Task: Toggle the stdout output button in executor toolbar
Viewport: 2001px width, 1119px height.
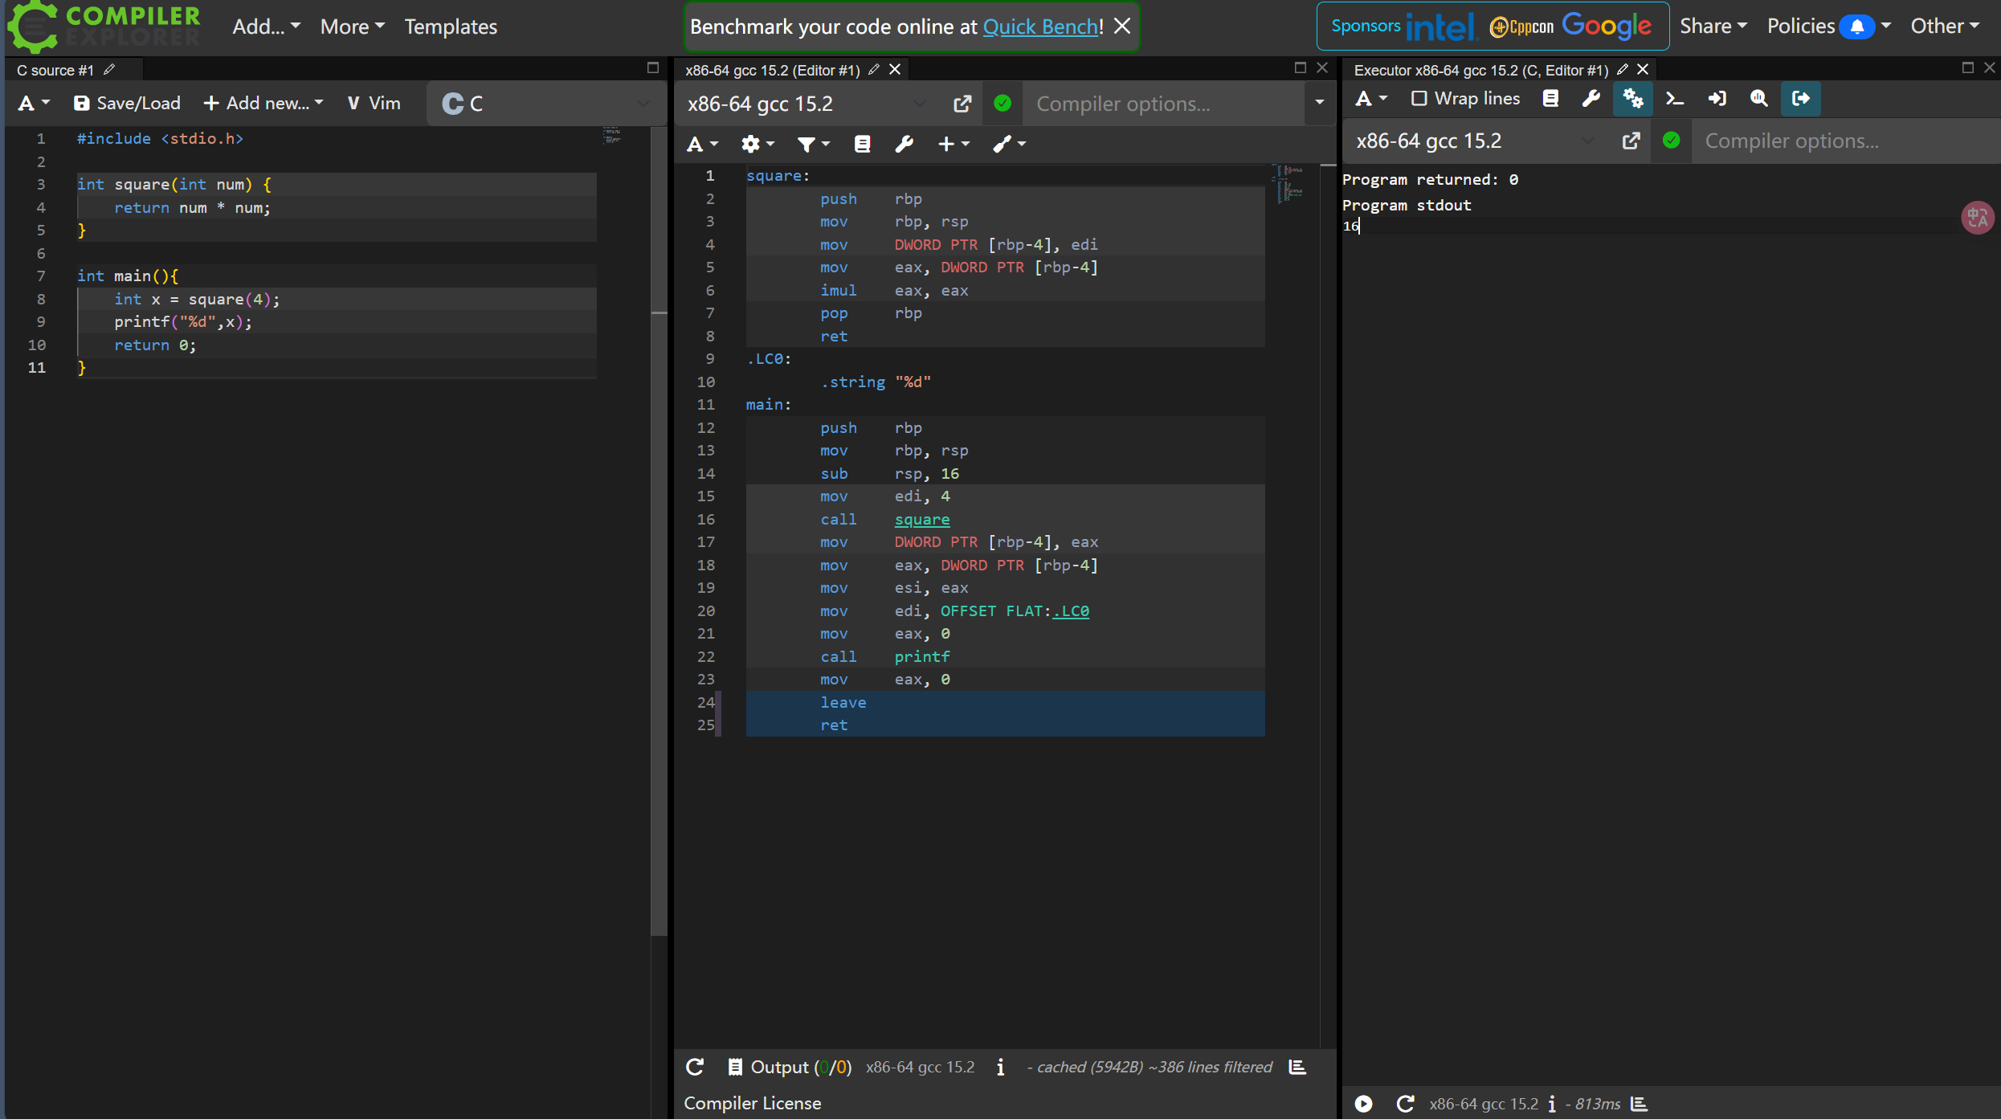Action: tap(1800, 99)
